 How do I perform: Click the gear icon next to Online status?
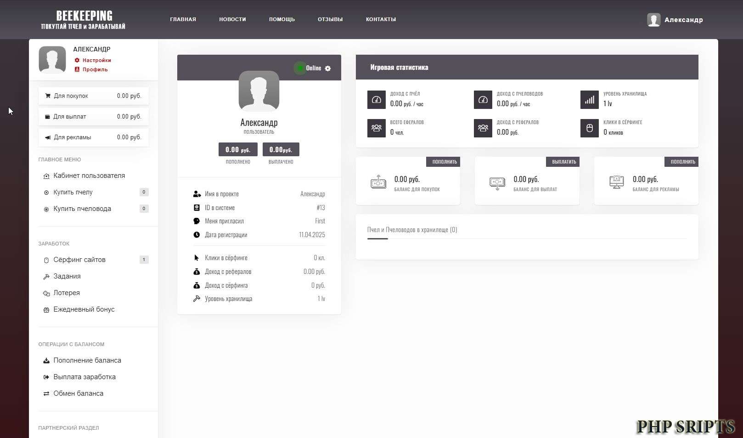[x=327, y=68]
